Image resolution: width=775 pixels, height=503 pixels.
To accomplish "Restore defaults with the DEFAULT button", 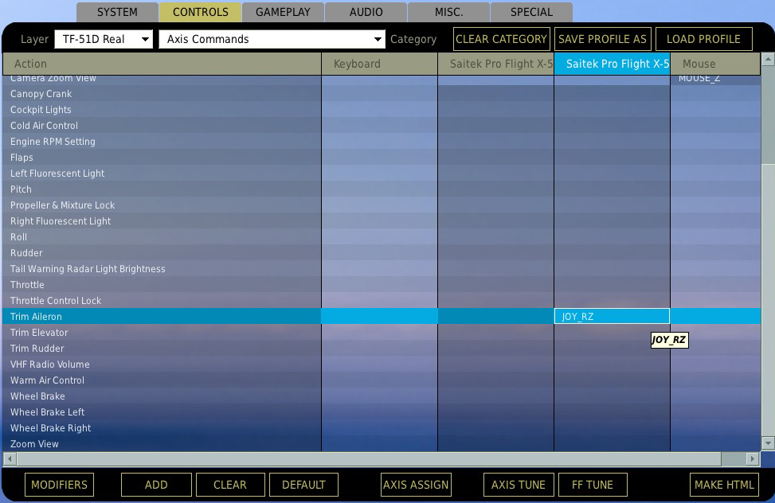I will point(303,484).
